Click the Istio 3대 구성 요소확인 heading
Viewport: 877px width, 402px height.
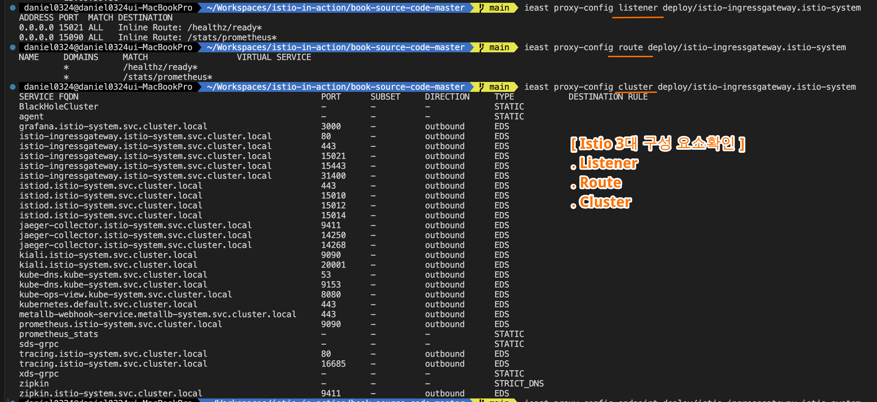click(658, 143)
